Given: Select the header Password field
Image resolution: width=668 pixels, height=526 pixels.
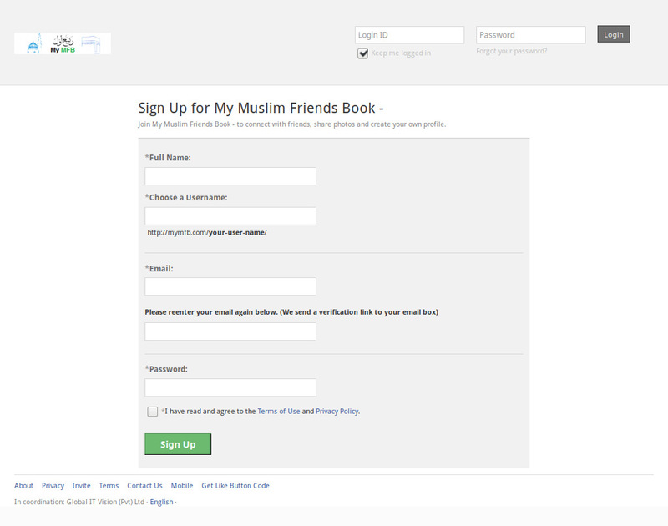Looking at the screenshot, I should [x=531, y=35].
